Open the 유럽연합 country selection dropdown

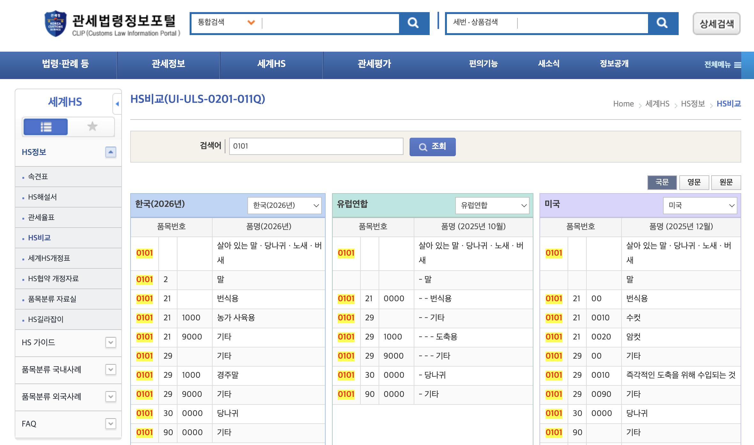492,205
